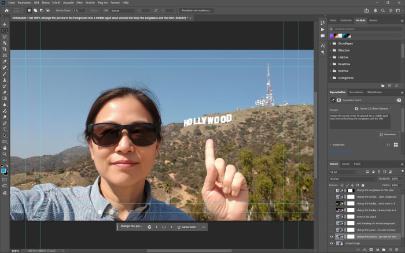Select the Crop tool

point(5,49)
